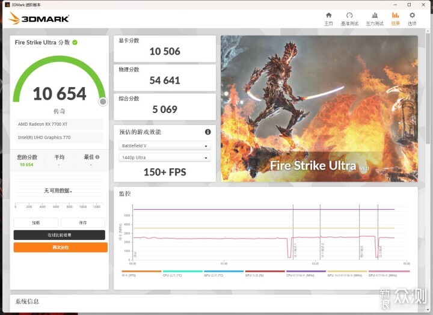The width and height of the screenshot is (433, 315).
Task: Click the 物理分数 value 54 641
Action: point(165,81)
